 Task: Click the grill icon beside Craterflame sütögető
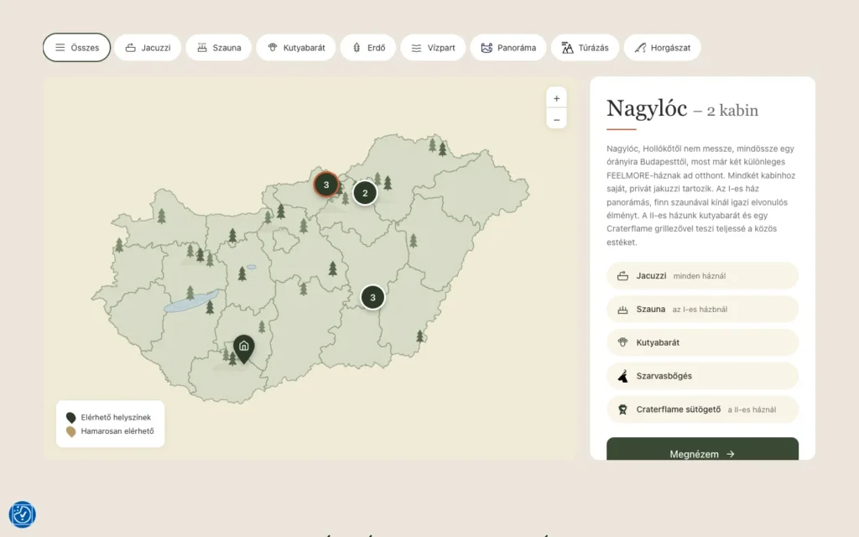(x=623, y=409)
